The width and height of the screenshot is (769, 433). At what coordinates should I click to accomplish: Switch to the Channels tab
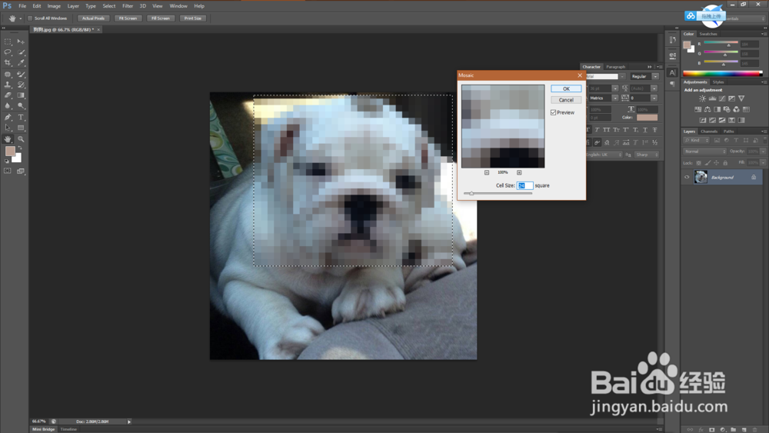pos(709,132)
